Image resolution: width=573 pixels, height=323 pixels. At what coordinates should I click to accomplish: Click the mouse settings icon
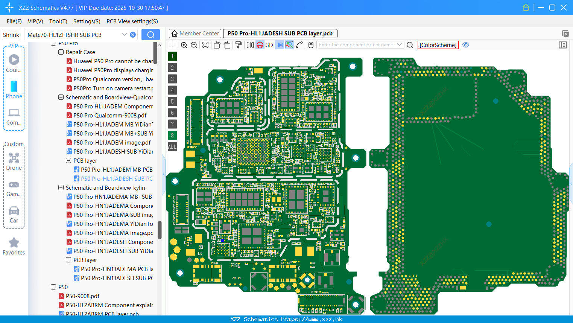pos(311,45)
